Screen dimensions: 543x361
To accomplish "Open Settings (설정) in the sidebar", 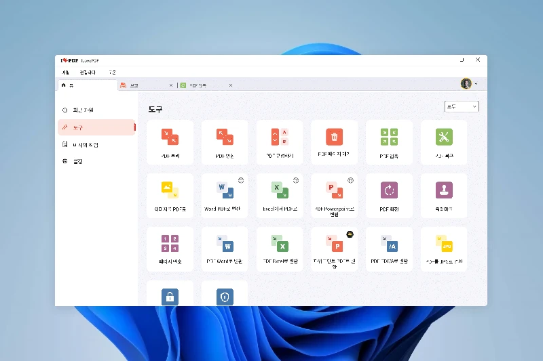I will pyautogui.click(x=96, y=161).
